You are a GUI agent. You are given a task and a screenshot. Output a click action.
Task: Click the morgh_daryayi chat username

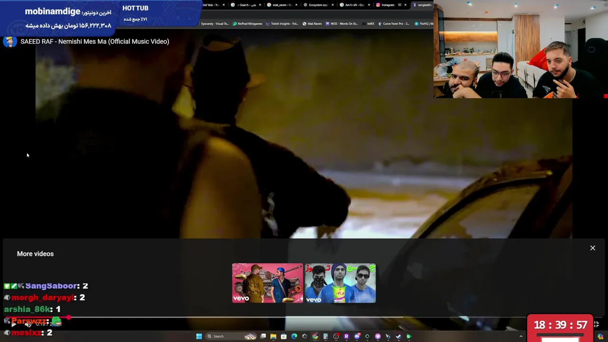pos(43,297)
